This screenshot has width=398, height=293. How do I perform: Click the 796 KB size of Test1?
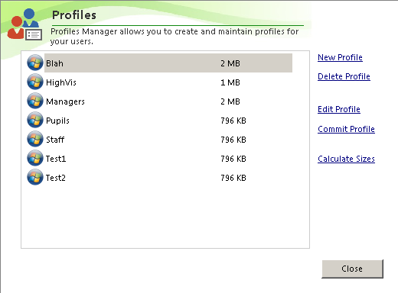[233, 159]
